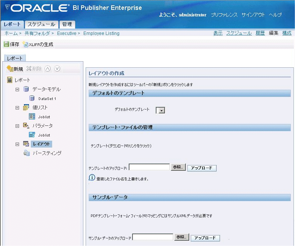Image resolution: width=295 pixels, height=246 pixels.
Task: Select the レイアウト tree label
Action: pyautogui.click(x=41, y=144)
